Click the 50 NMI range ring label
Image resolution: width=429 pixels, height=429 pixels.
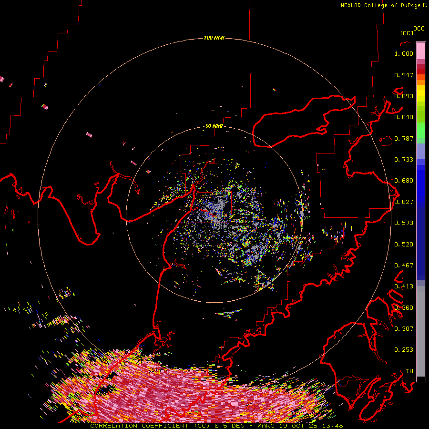(214, 126)
